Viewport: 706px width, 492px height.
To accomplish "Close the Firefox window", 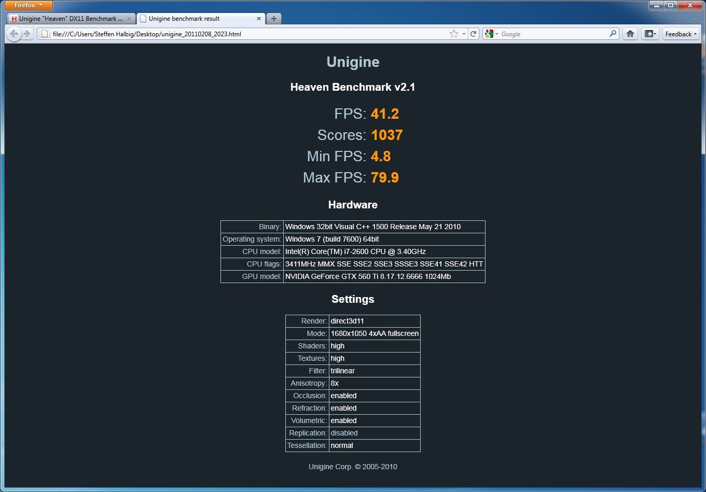I will click(x=690, y=5).
